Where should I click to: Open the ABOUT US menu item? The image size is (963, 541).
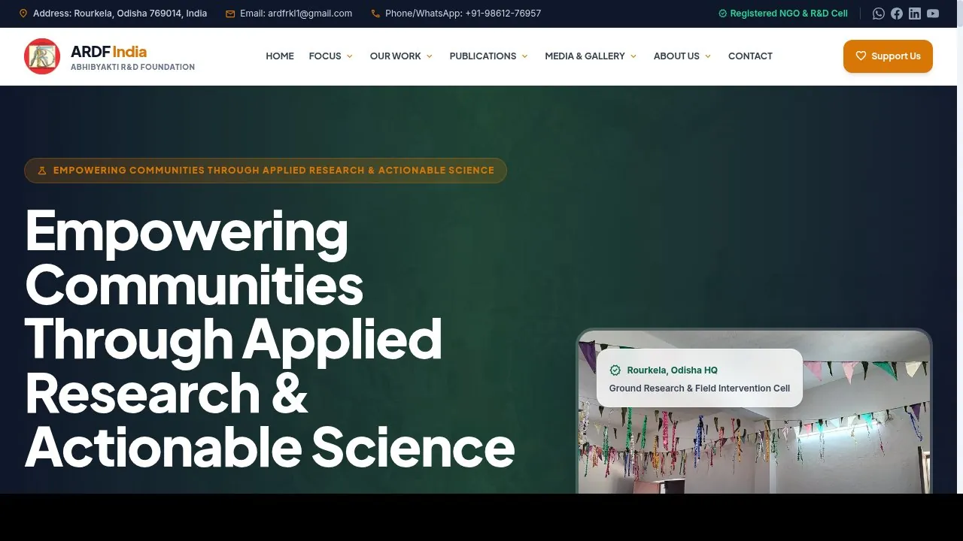pyautogui.click(x=676, y=56)
